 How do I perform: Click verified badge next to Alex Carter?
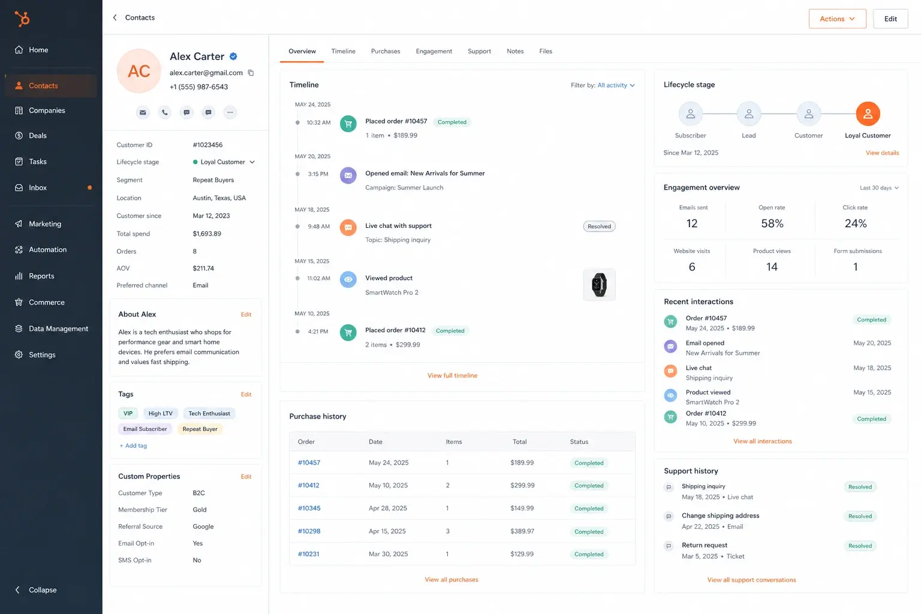coord(233,56)
